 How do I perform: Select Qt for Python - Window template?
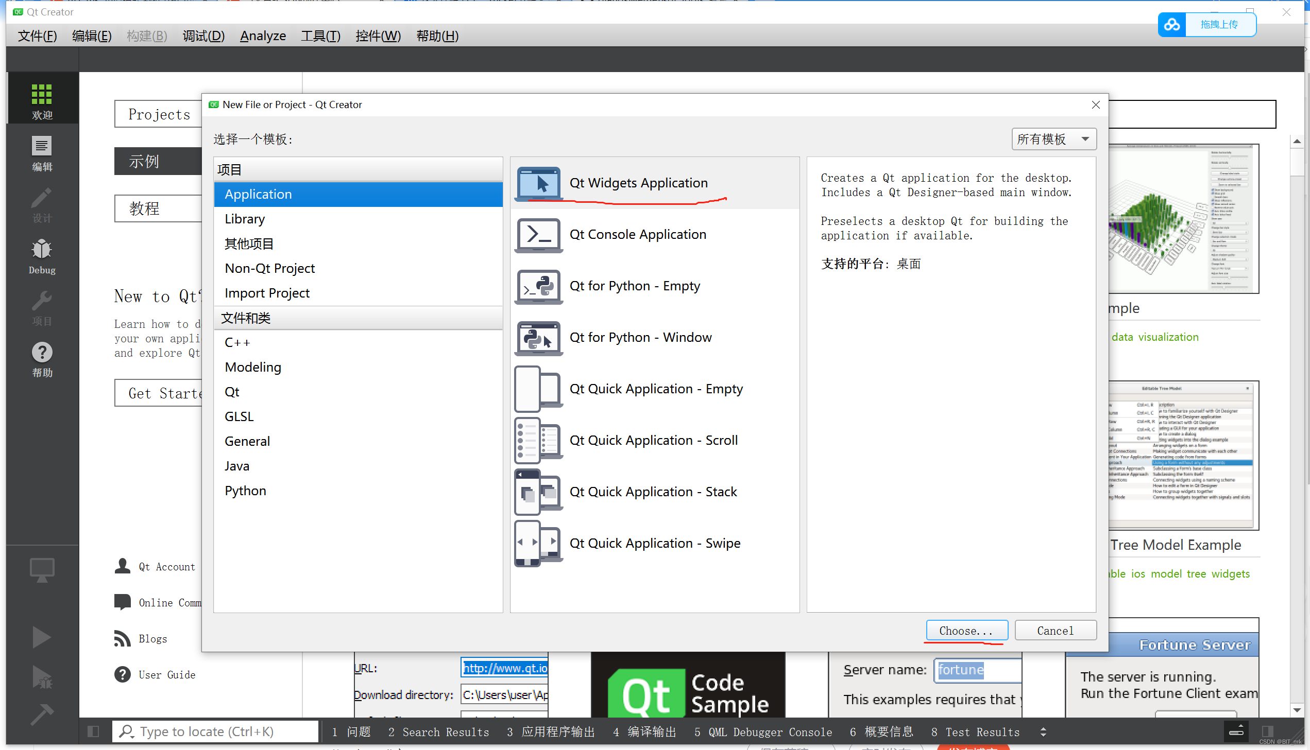[x=640, y=337]
